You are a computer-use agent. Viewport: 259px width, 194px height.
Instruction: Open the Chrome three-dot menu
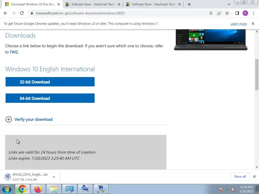tap(253, 13)
